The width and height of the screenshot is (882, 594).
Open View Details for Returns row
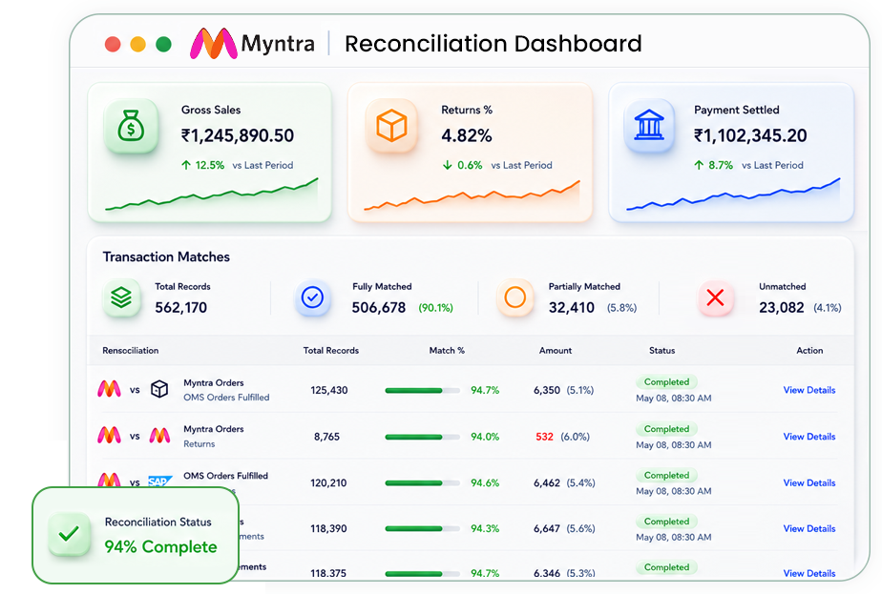point(808,437)
